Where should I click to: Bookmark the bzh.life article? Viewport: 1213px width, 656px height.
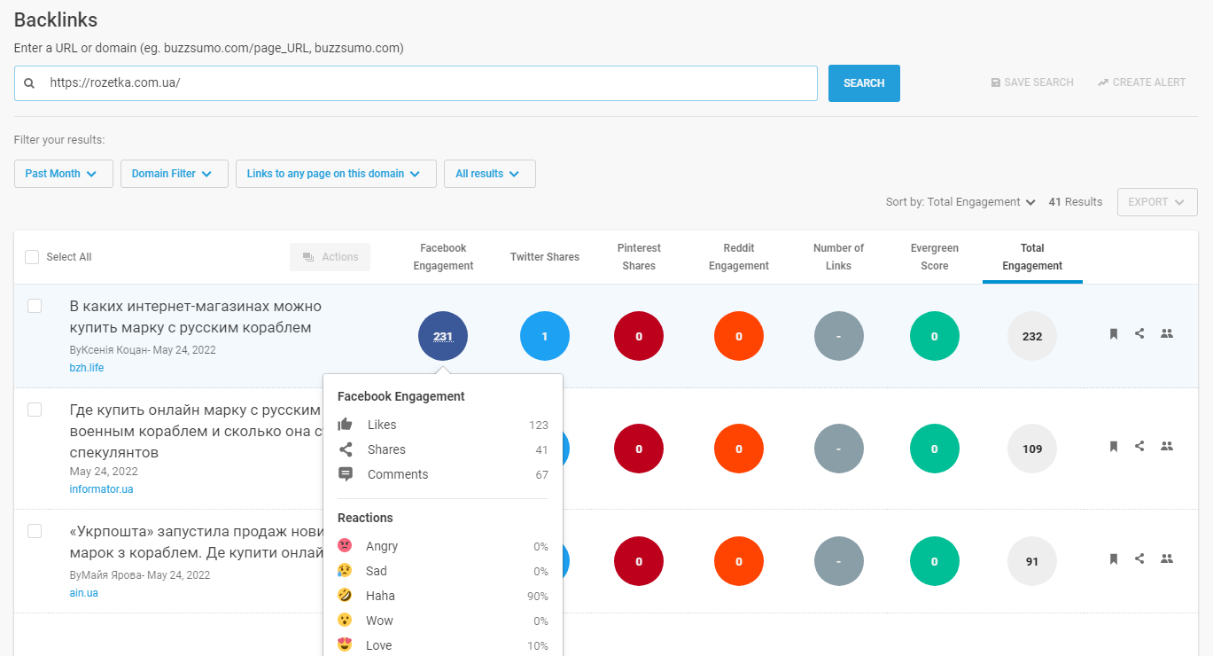pyautogui.click(x=1114, y=334)
